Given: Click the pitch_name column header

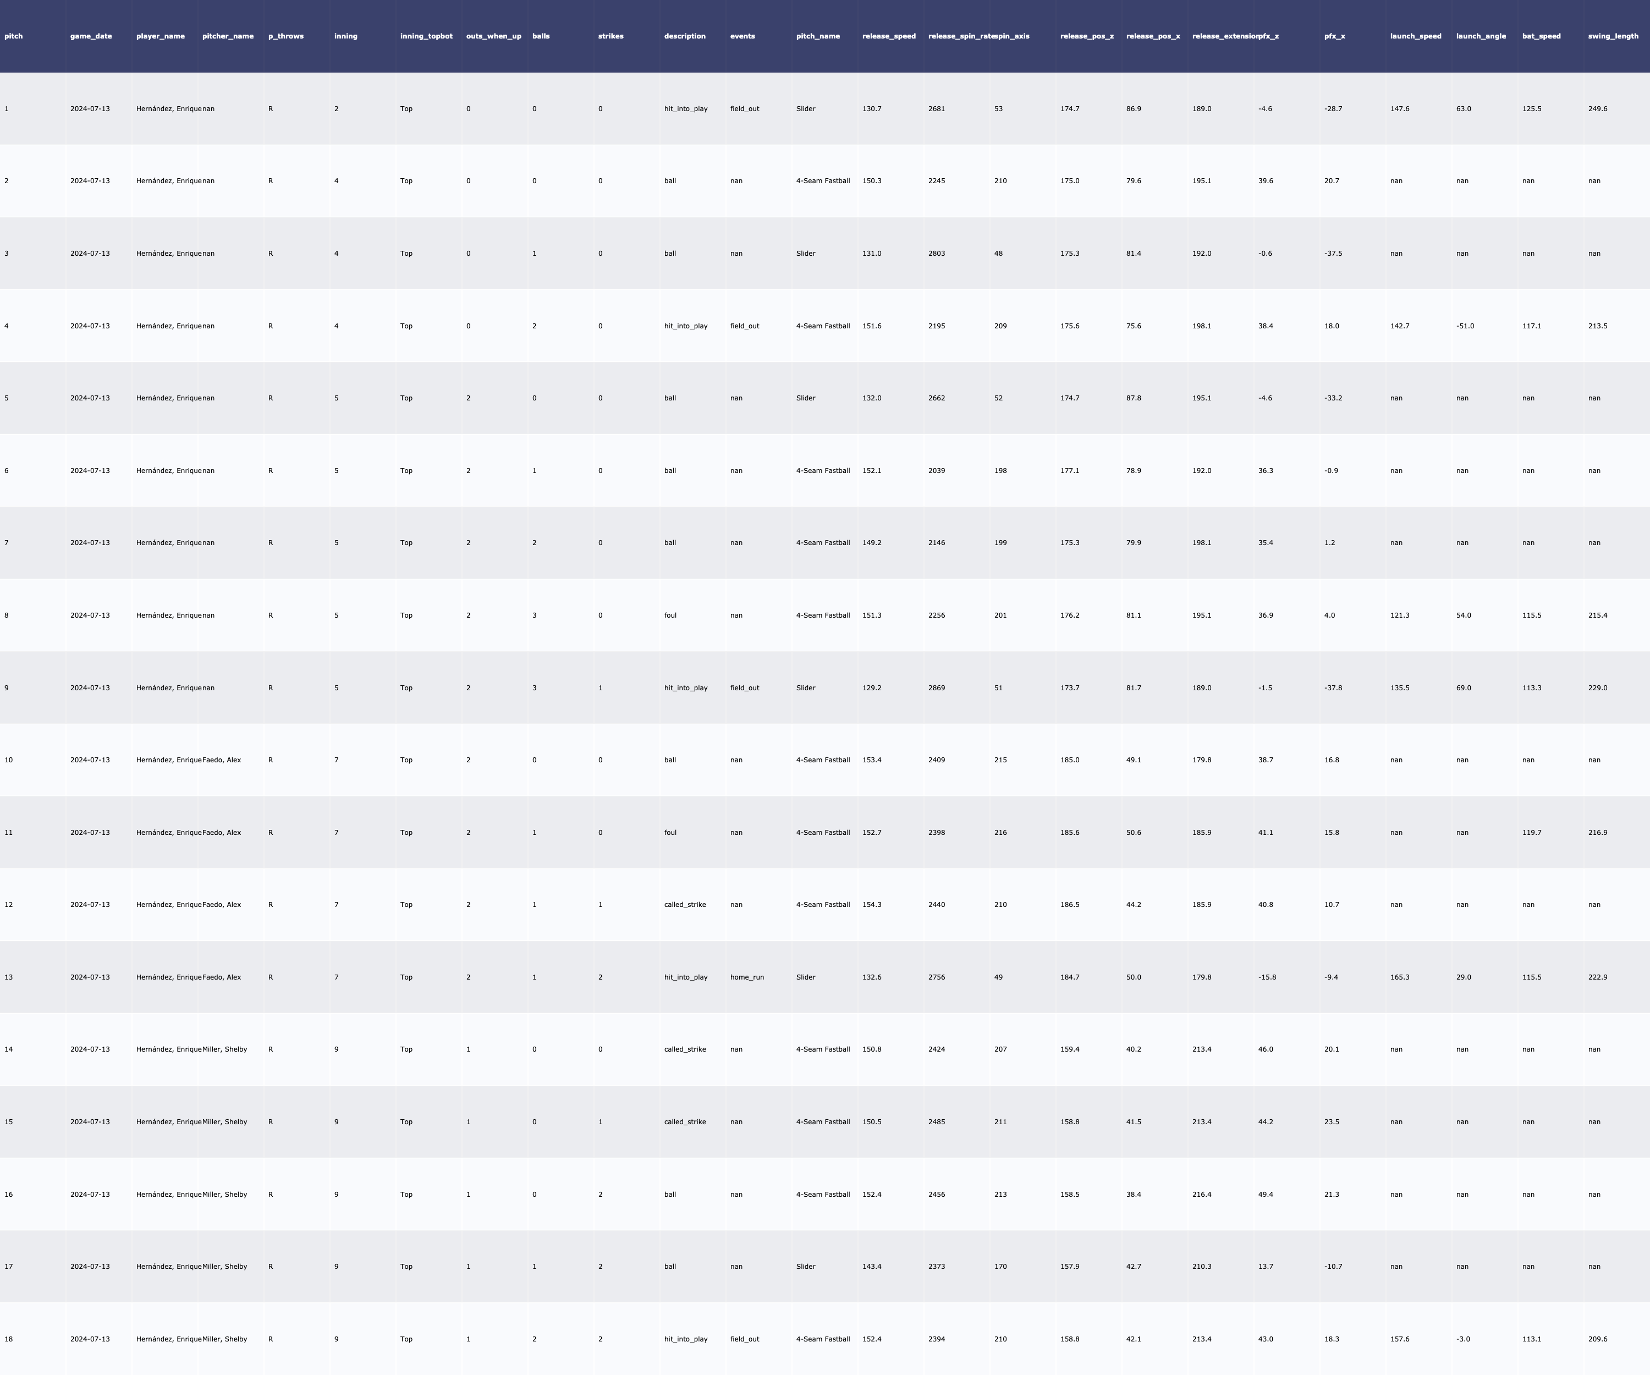Looking at the screenshot, I should (x=818, y=36).
